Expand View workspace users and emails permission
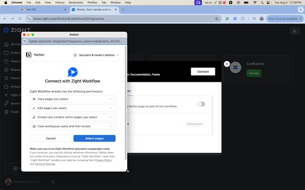The height and width of the screenshot is (190, 305). click(72, 126)
